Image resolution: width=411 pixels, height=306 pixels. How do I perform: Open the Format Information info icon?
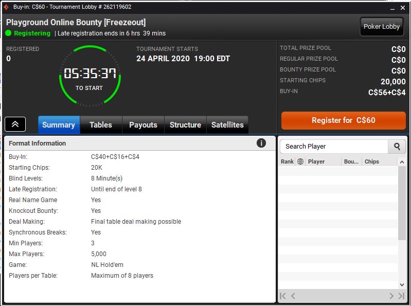click(x=261, y=143)
